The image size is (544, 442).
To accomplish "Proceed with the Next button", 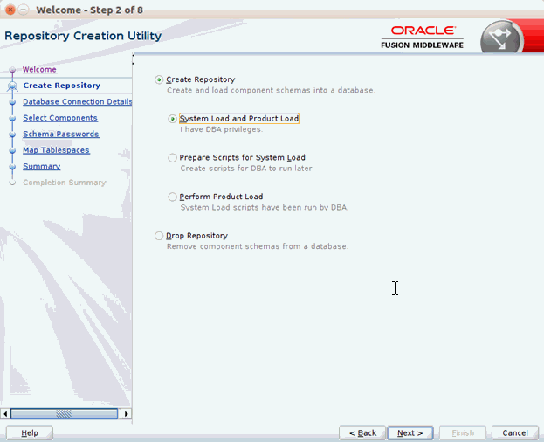I will [x=410, y=433].
